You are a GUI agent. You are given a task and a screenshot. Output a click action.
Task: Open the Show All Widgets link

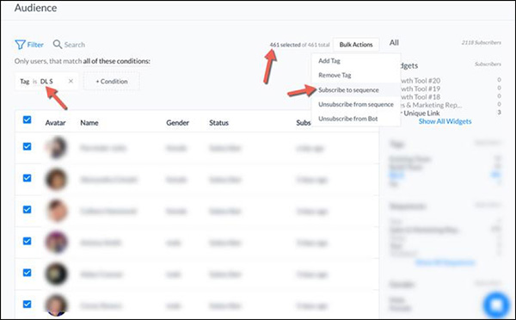pos(445,121)
